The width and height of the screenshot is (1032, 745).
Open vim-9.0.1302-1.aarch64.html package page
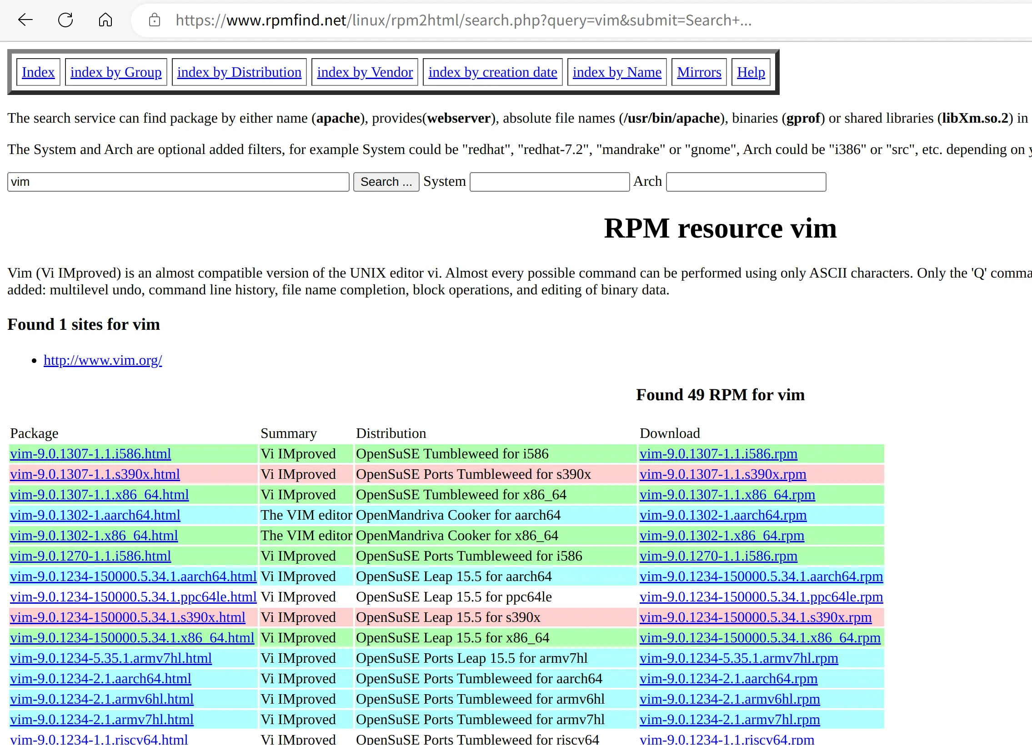95,515
